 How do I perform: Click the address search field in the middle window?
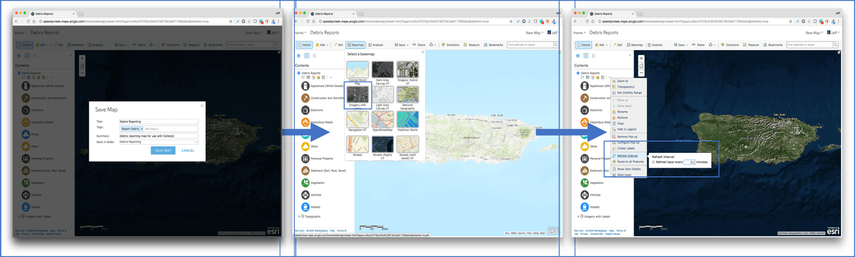tap(530, 45)
